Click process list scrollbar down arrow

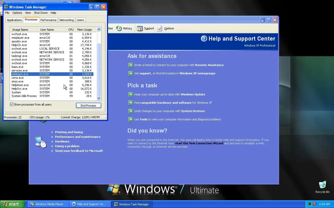99,98
